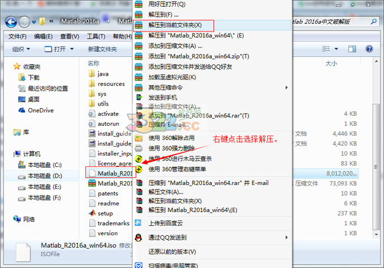Open the 工具(T) menu
Viewport: 384px width, 268px height.
tap(96, 37)
